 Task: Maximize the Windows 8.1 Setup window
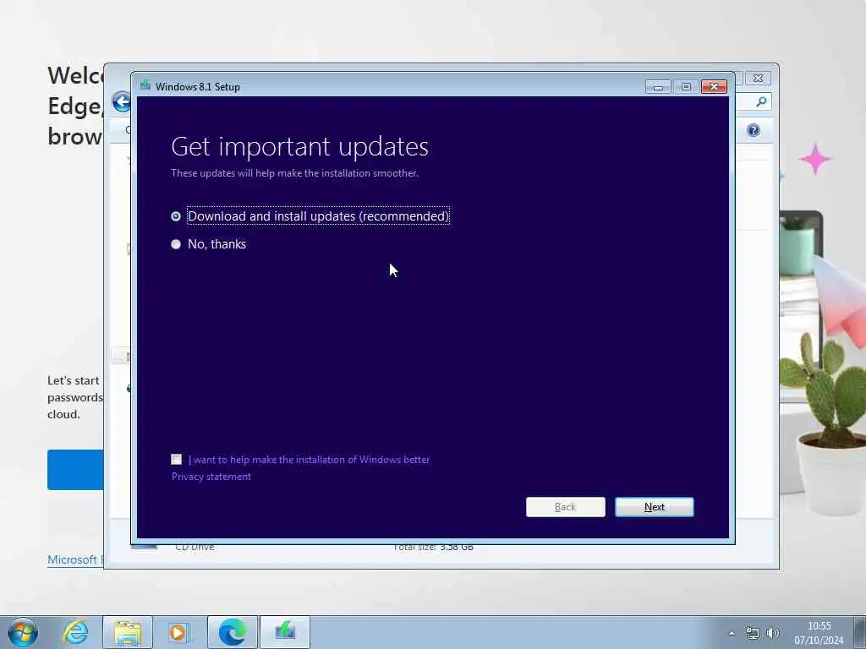[686, 87]
